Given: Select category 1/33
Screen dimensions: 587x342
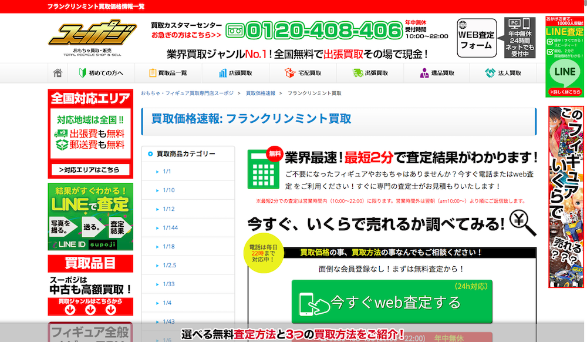Looking at the screenshot, I should pyautogui.click(x=168, y=284).
